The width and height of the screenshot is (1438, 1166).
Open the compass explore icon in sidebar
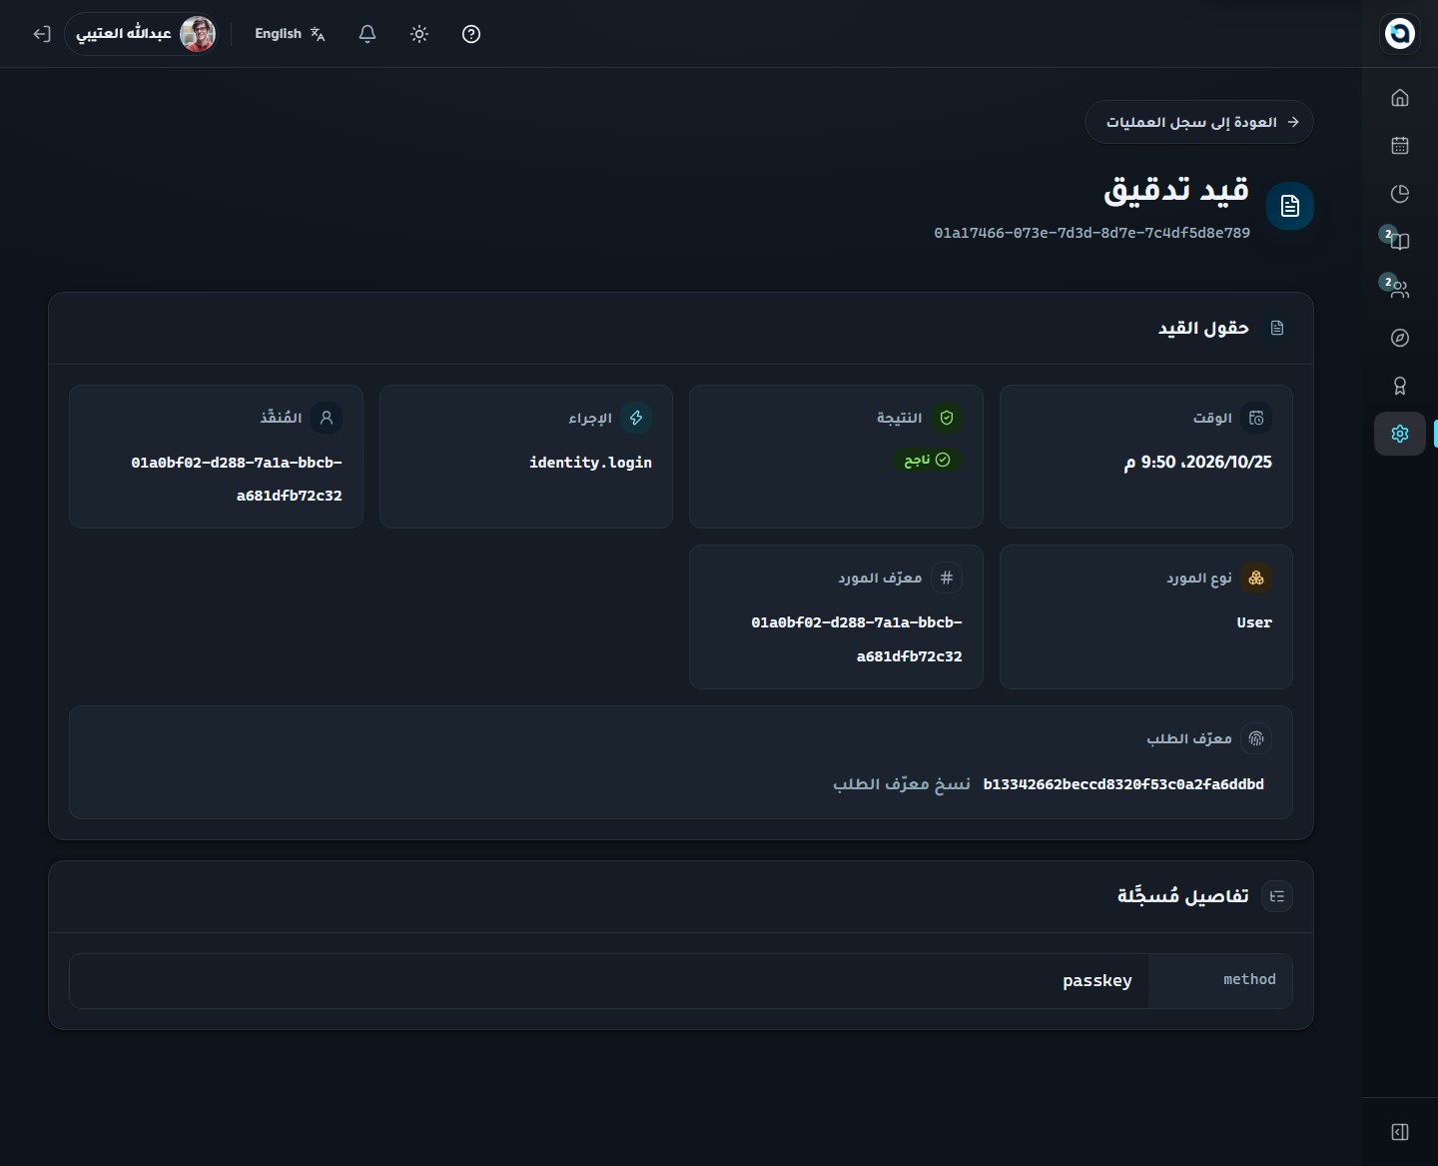[1400, 338]
